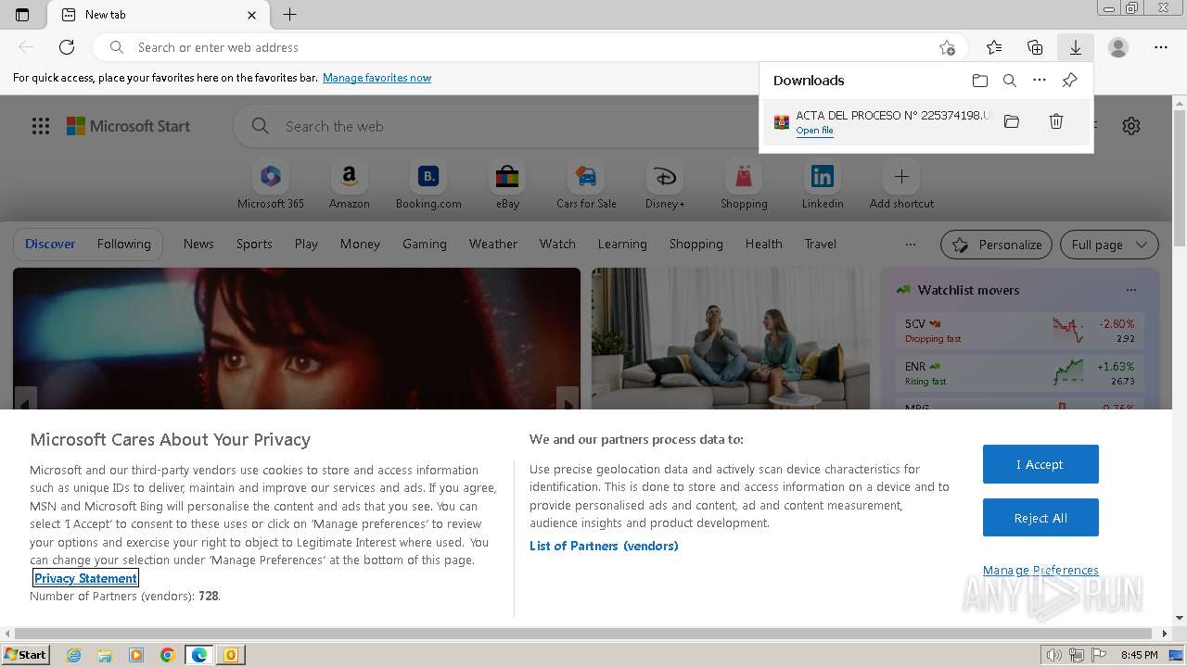Open the Shopping shortcut
The width and height of the screenshot is (1187, 667).
[744, 185]
